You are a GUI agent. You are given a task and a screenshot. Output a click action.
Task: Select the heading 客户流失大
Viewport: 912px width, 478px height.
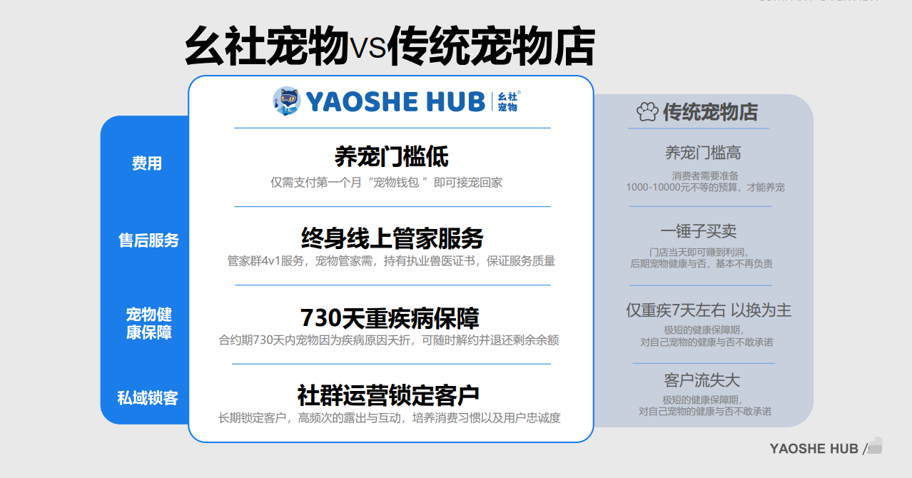(x=701, y=380)
